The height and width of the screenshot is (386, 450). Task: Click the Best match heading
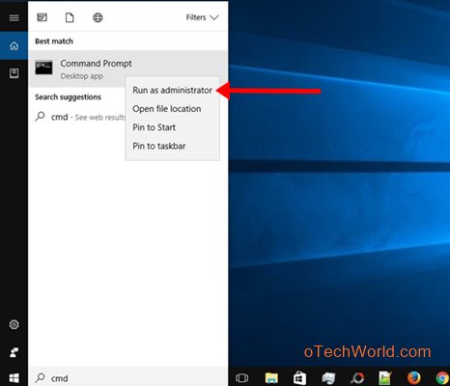tap(54, 41)
